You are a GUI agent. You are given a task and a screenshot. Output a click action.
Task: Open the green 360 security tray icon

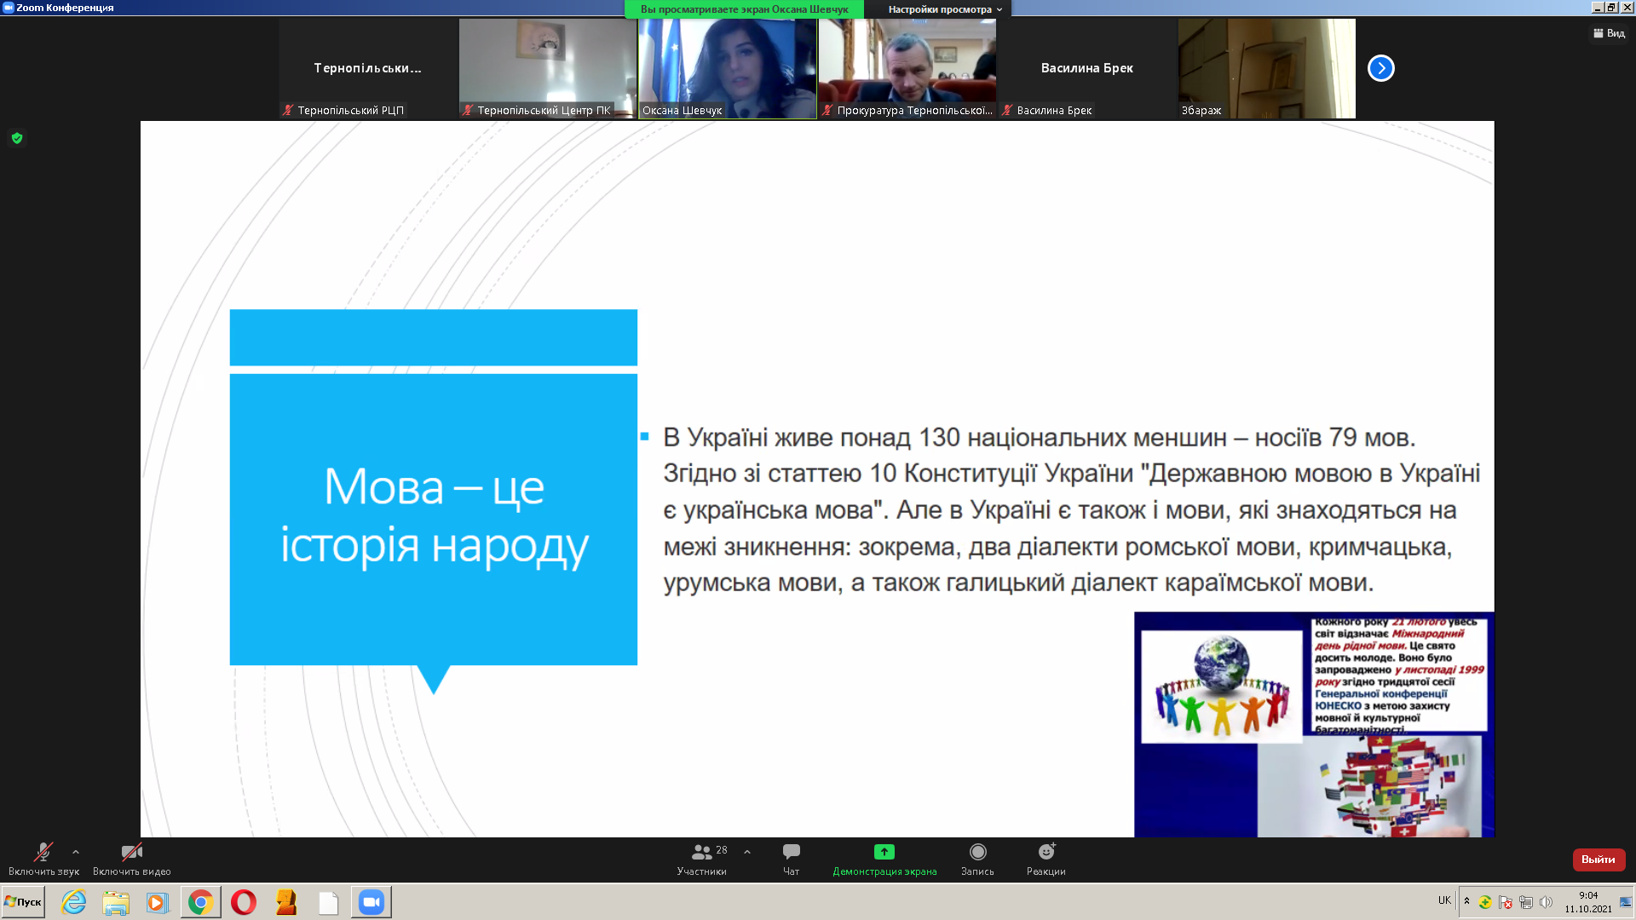coord(1485,902)
